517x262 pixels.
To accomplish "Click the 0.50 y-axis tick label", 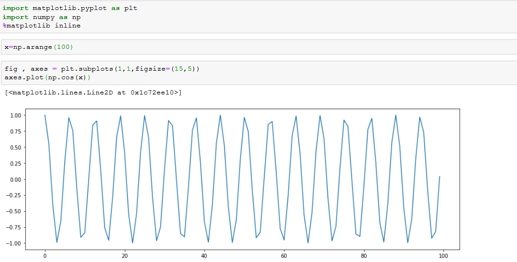I will coord(16,148).
